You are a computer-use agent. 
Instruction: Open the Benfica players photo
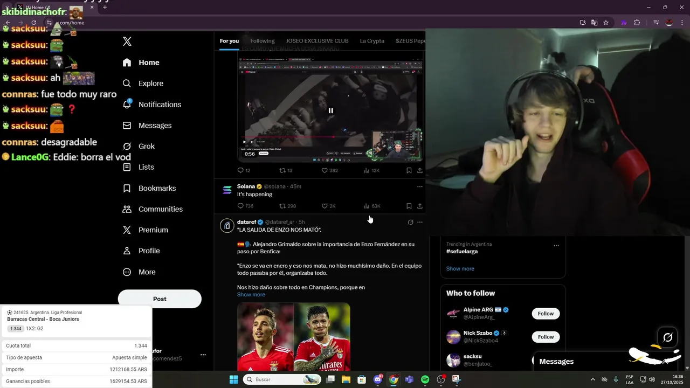(294, 337)
